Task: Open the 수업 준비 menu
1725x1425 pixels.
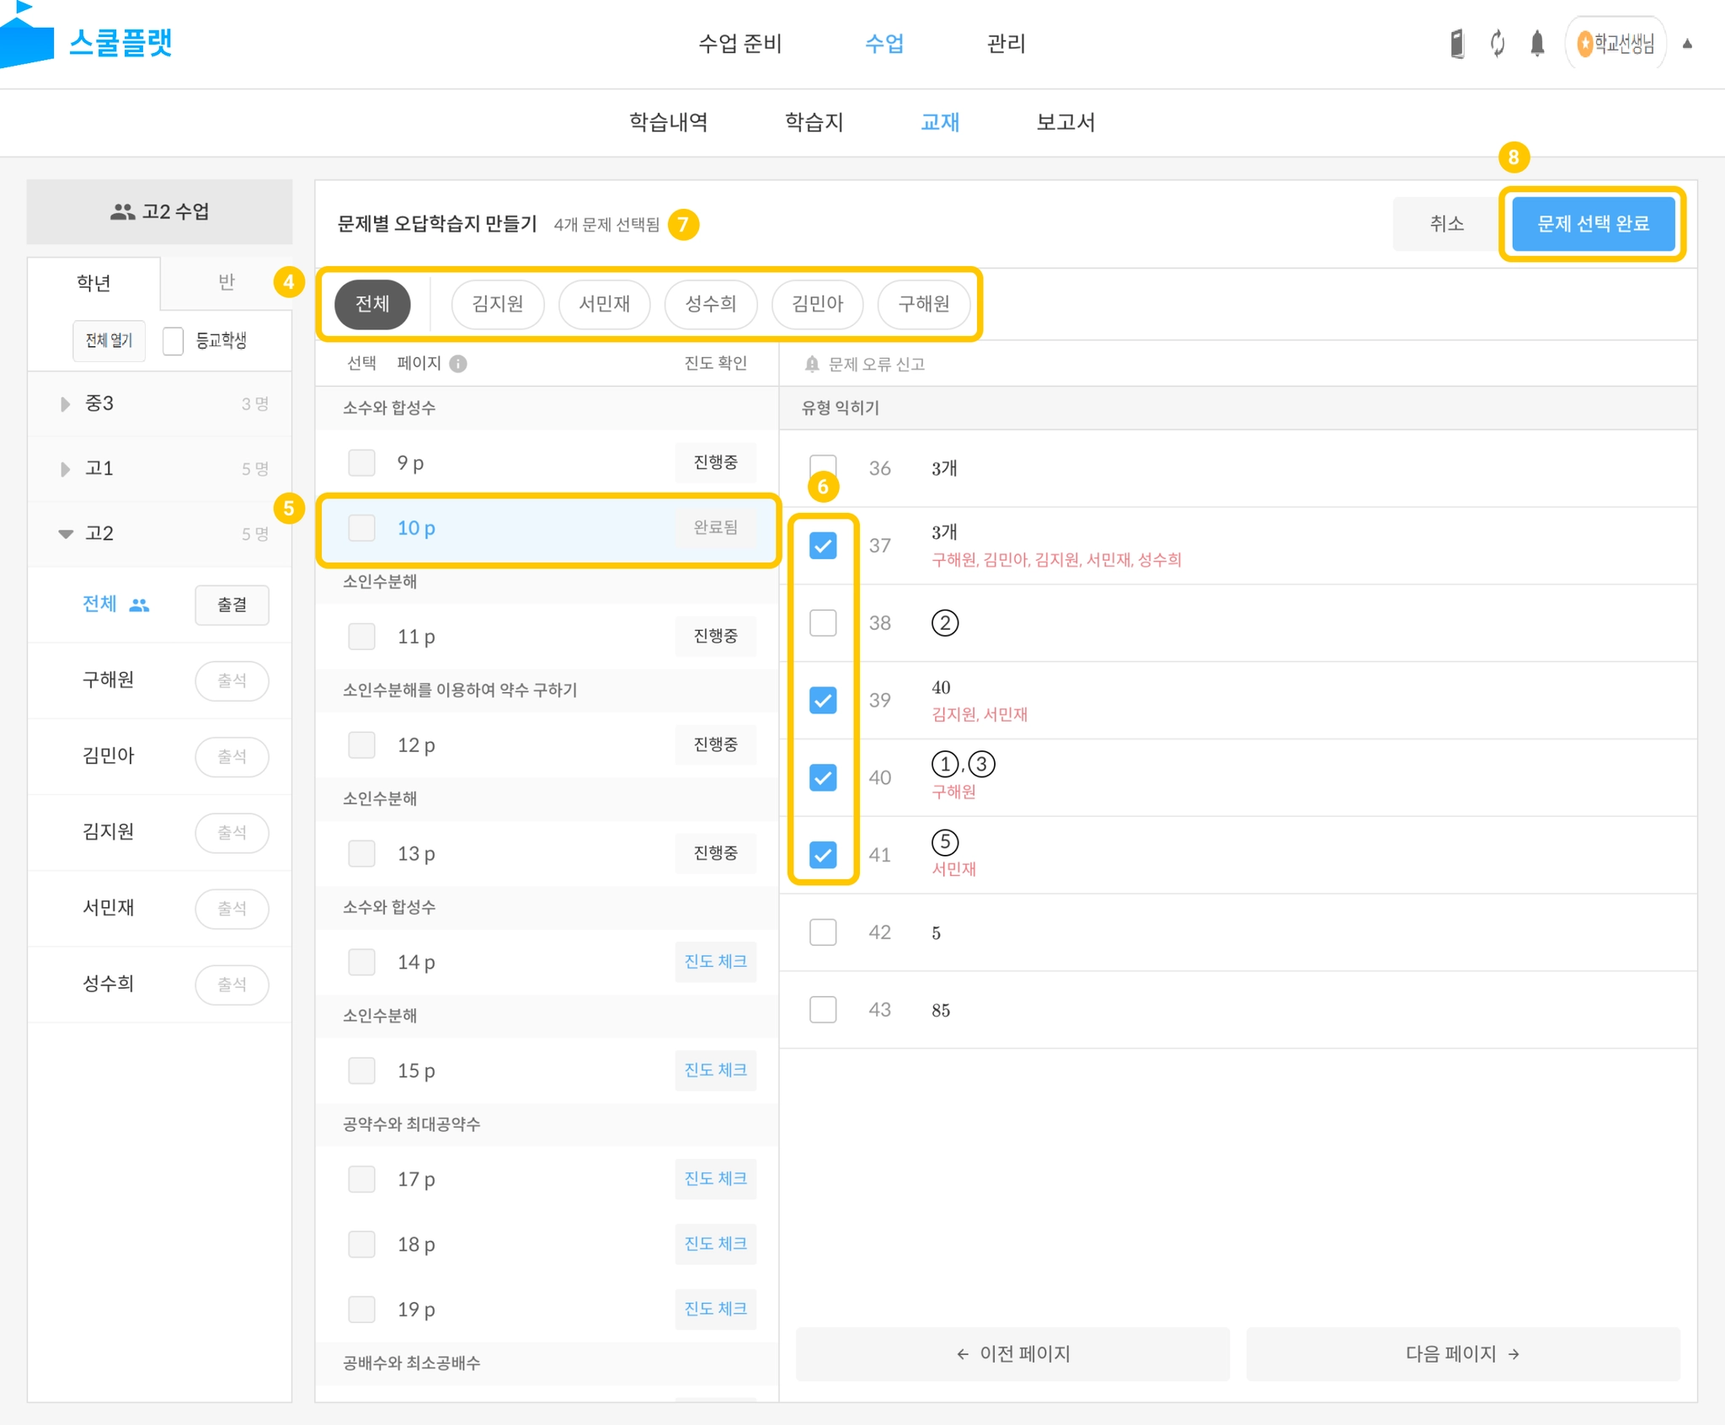Action: tap(740, 44)
